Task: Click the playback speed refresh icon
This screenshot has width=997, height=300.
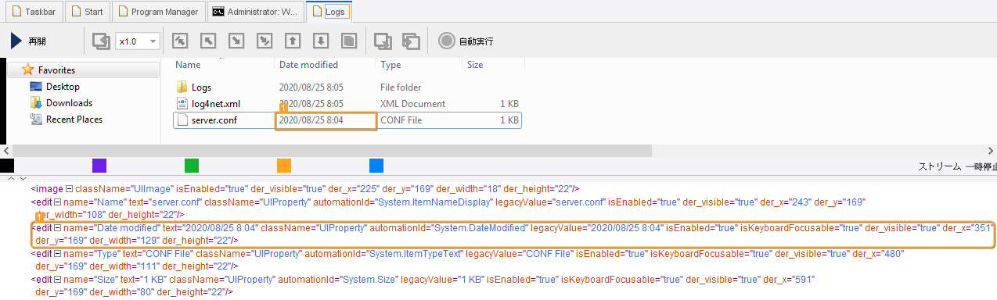Action: coord(101,41)
